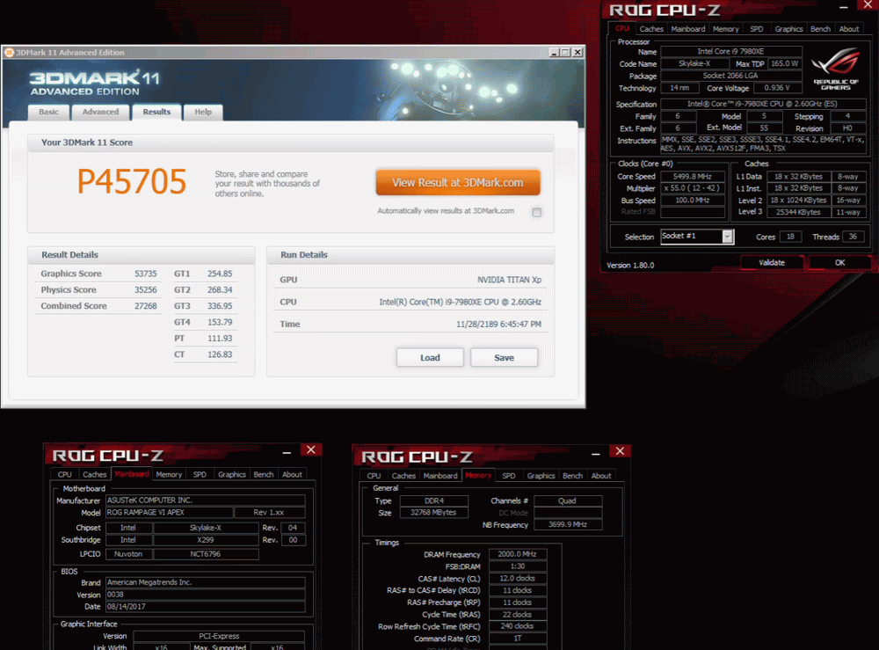Select CPU tab in CPU-Z Memory window

pos(374,476)
